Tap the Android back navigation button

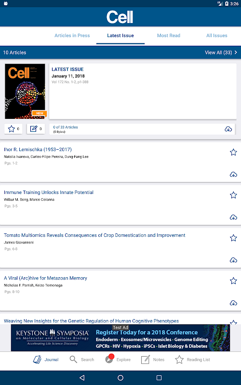coord(82,378)
